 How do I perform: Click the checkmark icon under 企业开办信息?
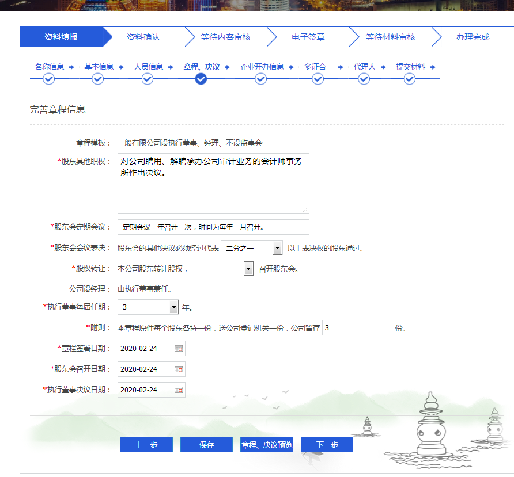click(x=260, y=79)
